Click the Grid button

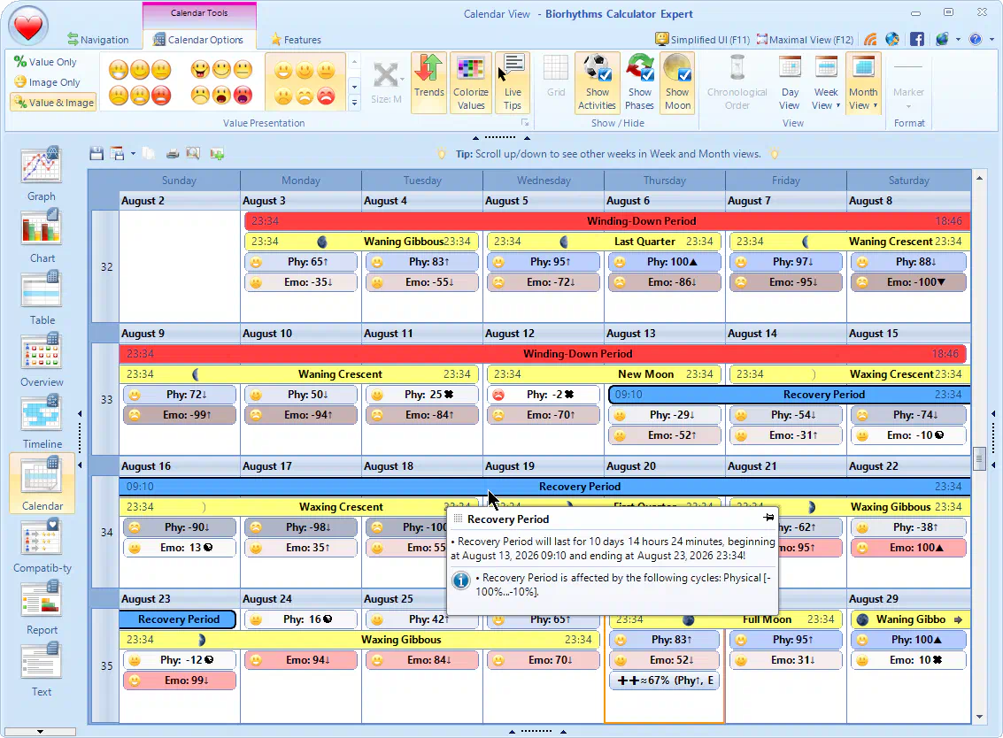tap(556, 82)
